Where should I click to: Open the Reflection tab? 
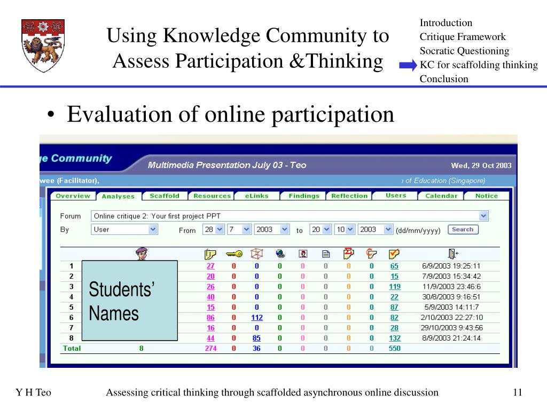point(349,196)
